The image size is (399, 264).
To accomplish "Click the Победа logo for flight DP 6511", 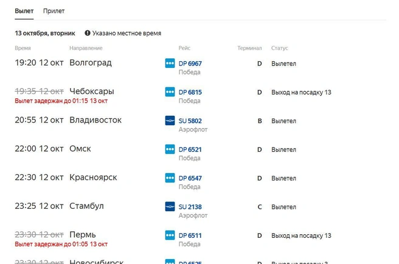I will [x=170, y=235].
